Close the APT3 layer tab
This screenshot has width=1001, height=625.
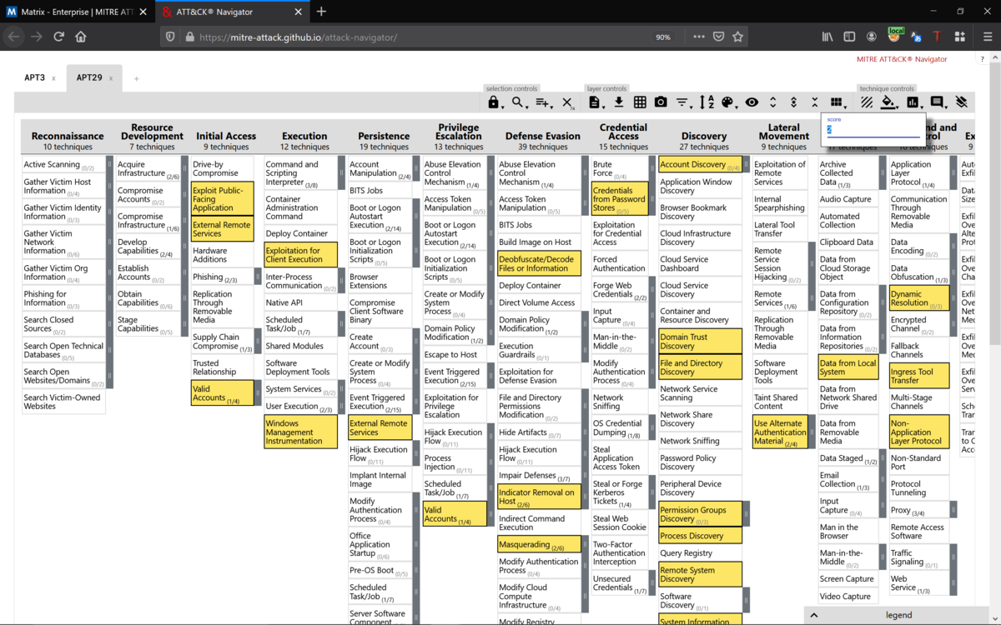click(x=53, y=78)
